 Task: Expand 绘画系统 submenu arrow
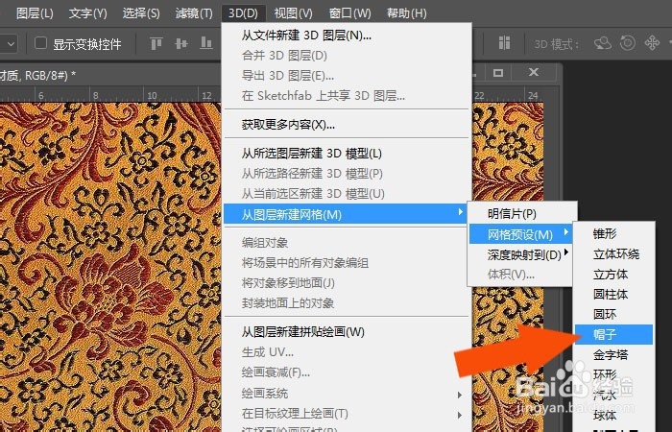(460, 395)
